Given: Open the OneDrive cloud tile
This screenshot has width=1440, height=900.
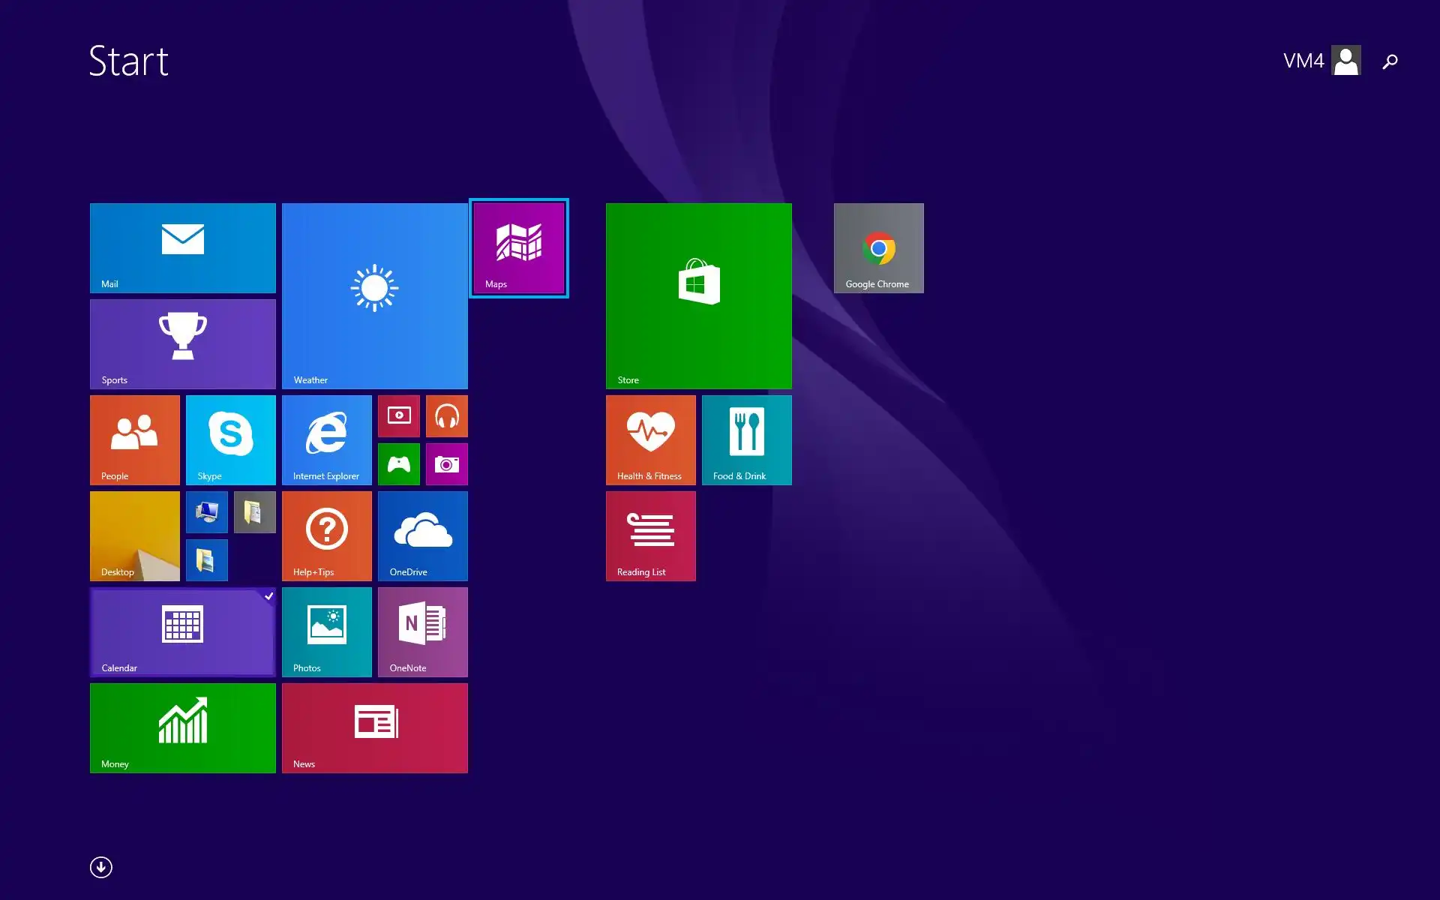Looking at the screenshot, I should (422, 535).
